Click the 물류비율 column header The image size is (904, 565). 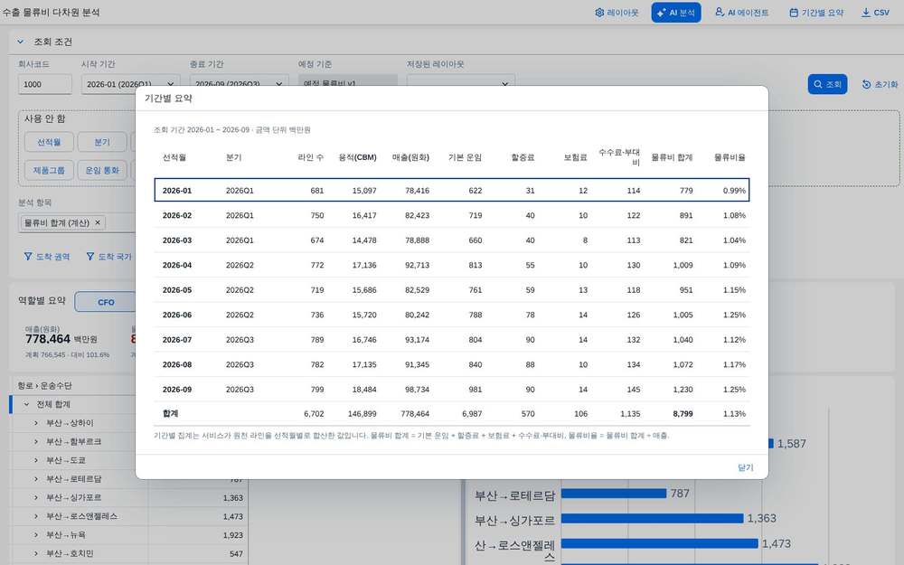[730, 157]
